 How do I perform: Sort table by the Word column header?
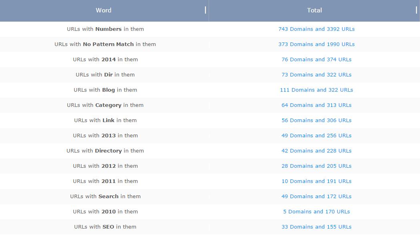click(x=103, y=10)
